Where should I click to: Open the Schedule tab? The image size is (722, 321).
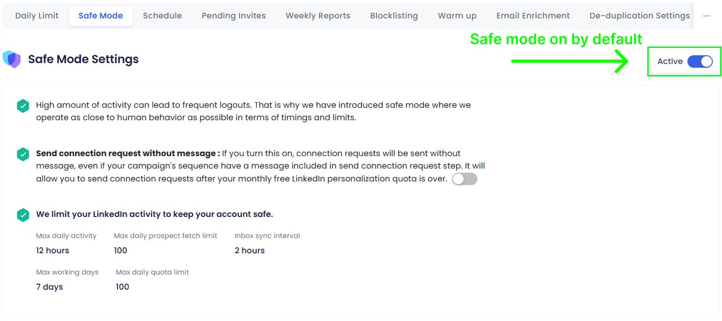[162, 15]
